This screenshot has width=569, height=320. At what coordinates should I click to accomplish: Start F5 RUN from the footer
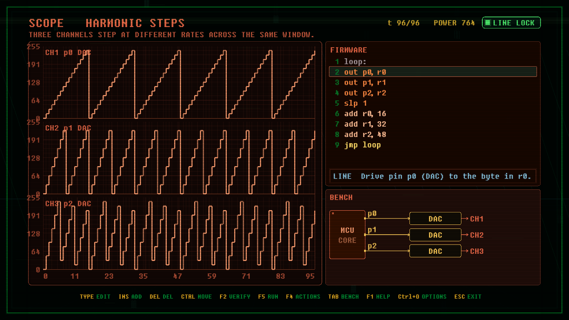point(268,296)
